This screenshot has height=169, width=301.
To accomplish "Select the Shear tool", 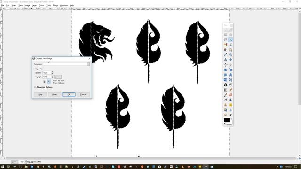I will pyautogui.click(x=226, y=75).
